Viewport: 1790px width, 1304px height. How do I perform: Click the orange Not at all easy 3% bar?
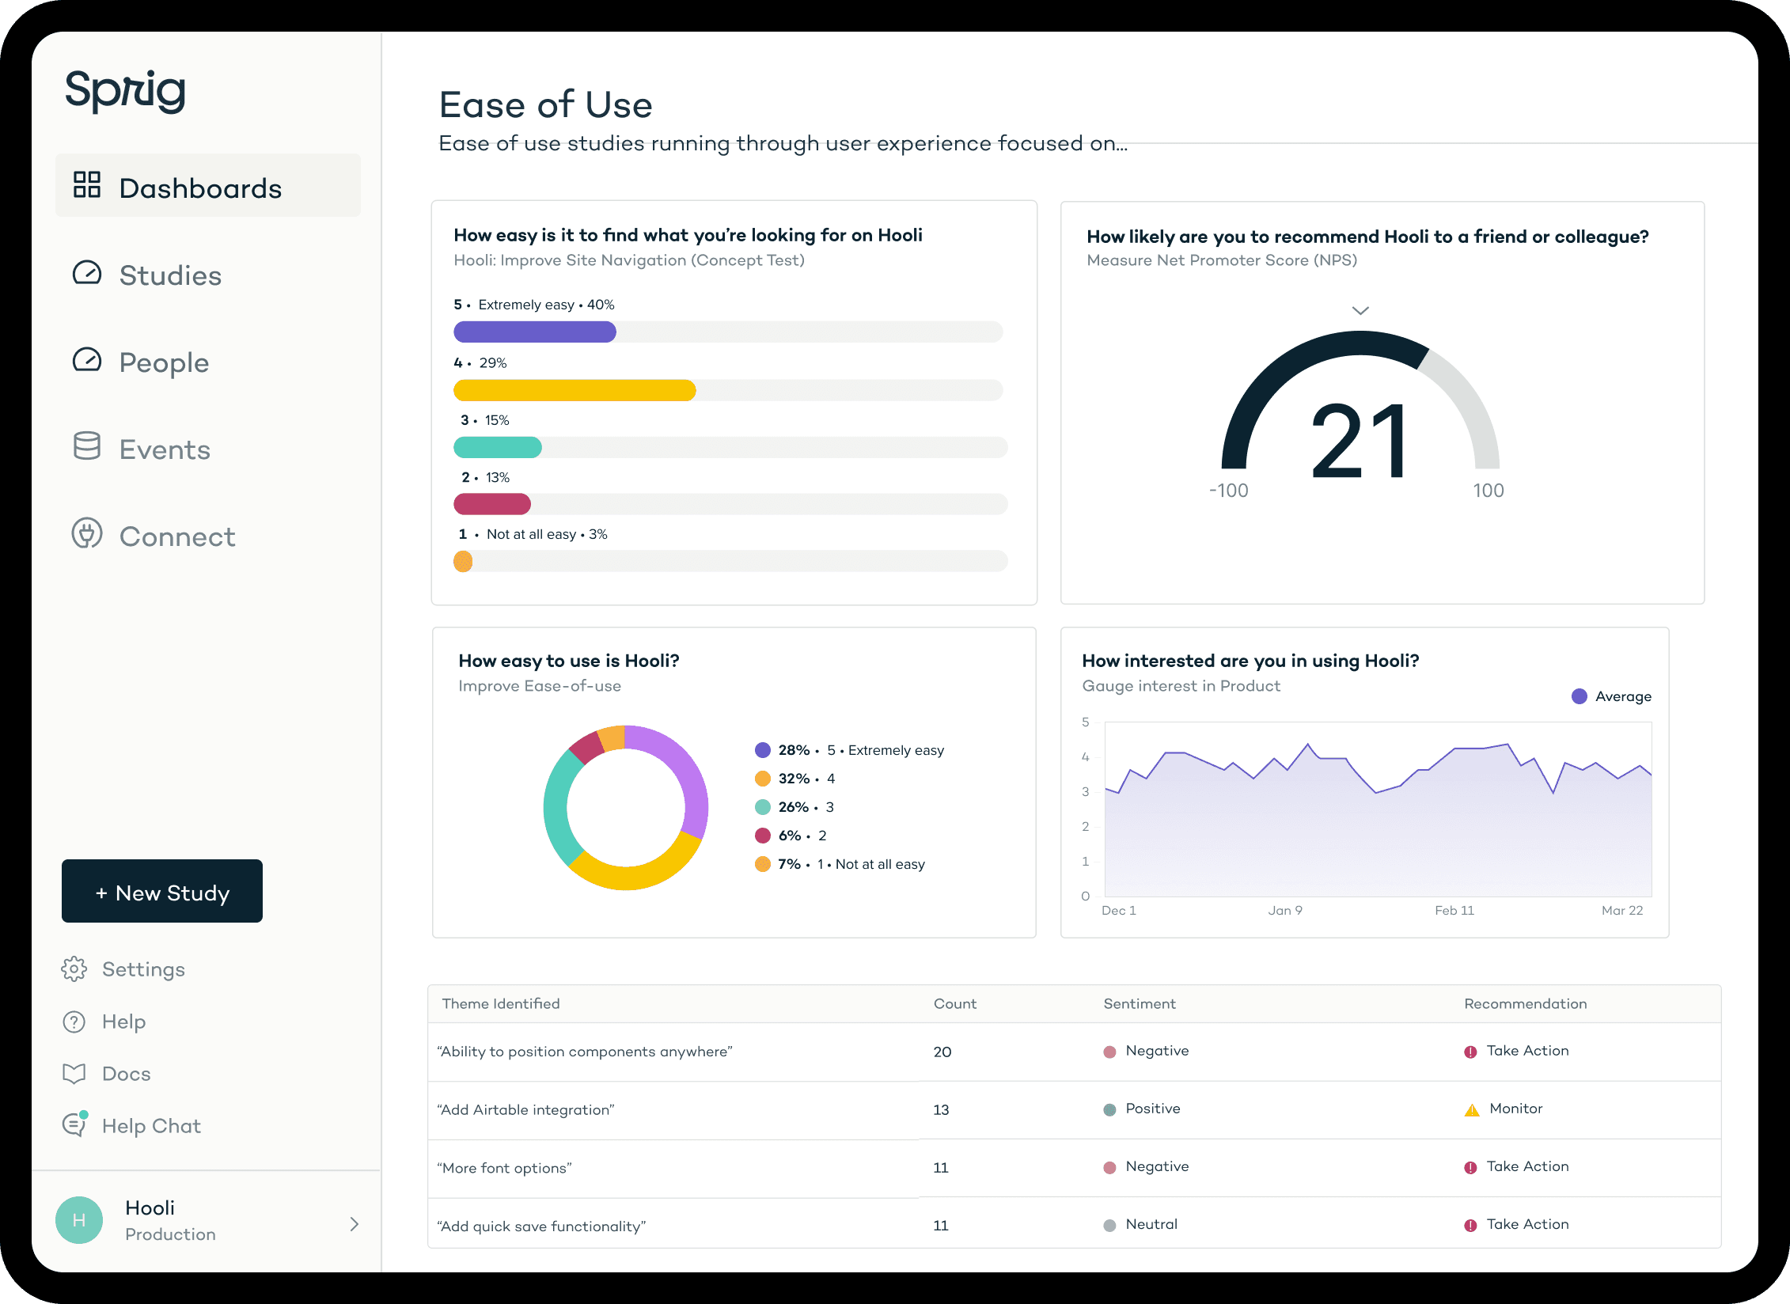(x=463, y=561)
